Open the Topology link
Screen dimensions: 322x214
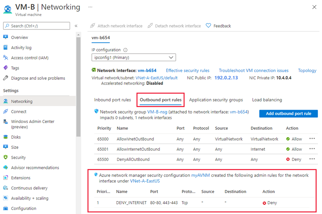point(307,71)
